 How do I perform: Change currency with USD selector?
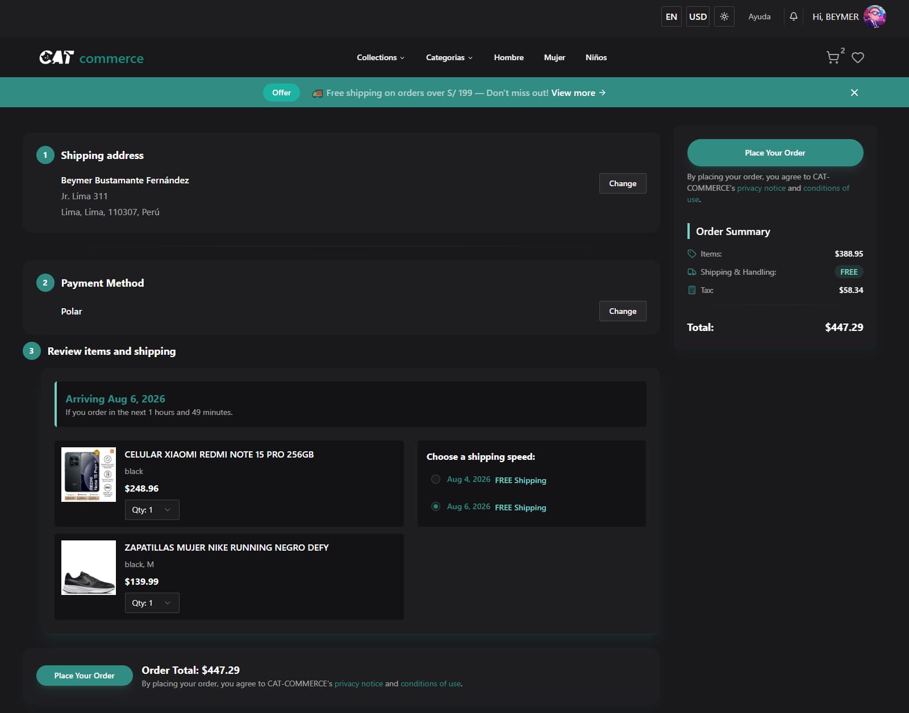tap(698, 16)
